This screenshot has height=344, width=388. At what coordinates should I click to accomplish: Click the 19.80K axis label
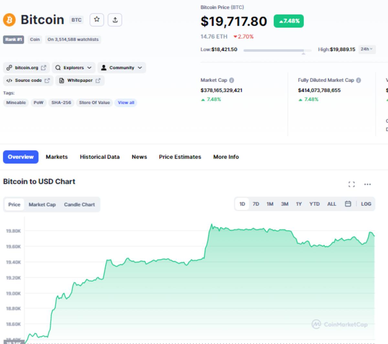click(x=13, y=231)
